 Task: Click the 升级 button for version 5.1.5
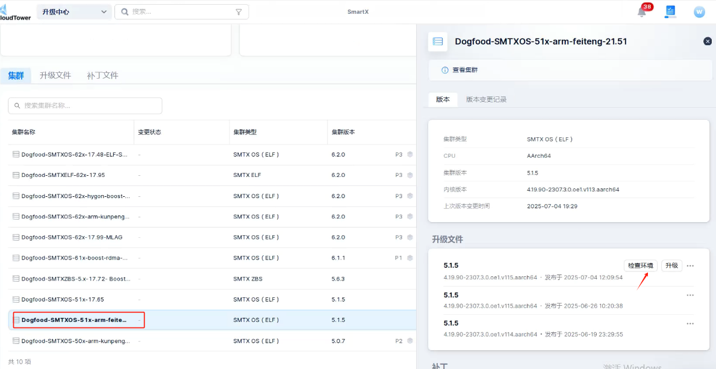coord(671,265)
